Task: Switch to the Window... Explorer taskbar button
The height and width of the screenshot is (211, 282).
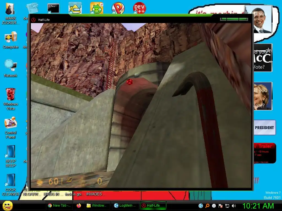Action: pyautogui.click(x=97, y=206)
